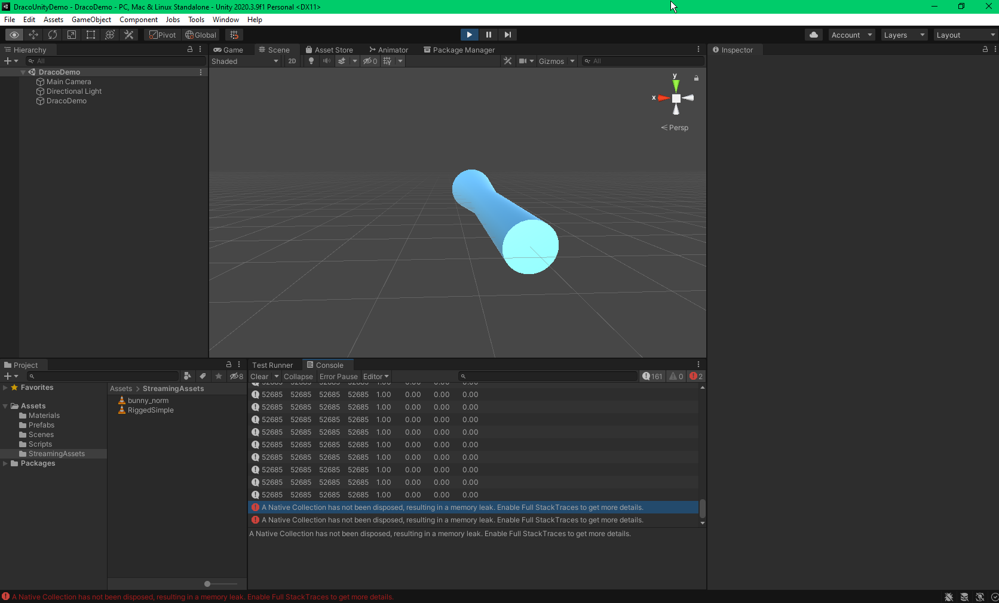
Task: Toggle hidden objects visibility count
Action: (370, 61)
